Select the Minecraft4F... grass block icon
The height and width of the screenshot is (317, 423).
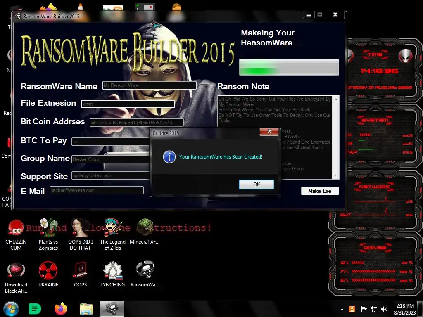(x=145, y=231)
